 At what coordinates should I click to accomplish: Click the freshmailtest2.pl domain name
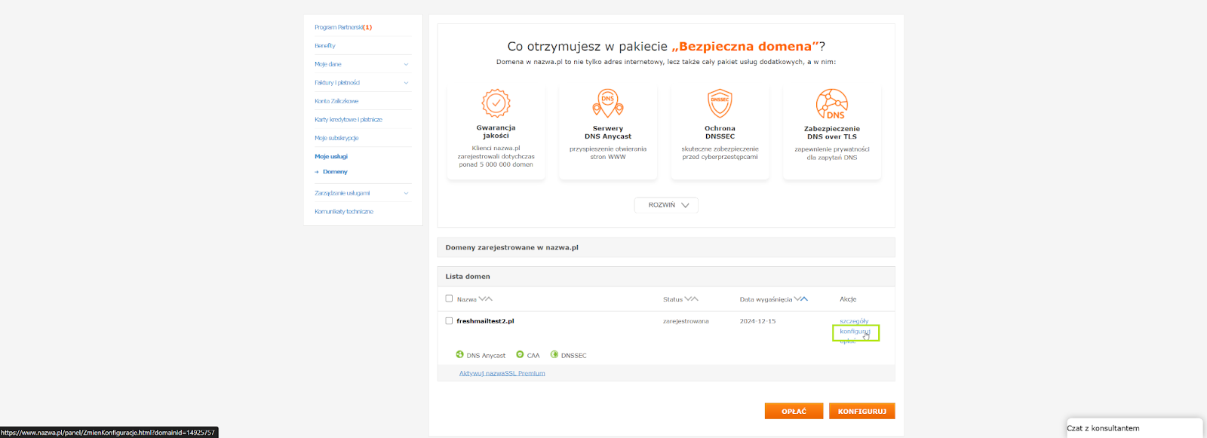(485, 321)
